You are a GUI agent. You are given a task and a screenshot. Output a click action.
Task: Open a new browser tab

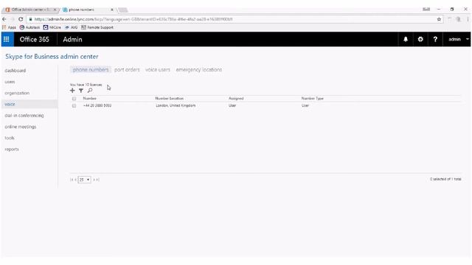pyautogui.click(x=123, y=10)
